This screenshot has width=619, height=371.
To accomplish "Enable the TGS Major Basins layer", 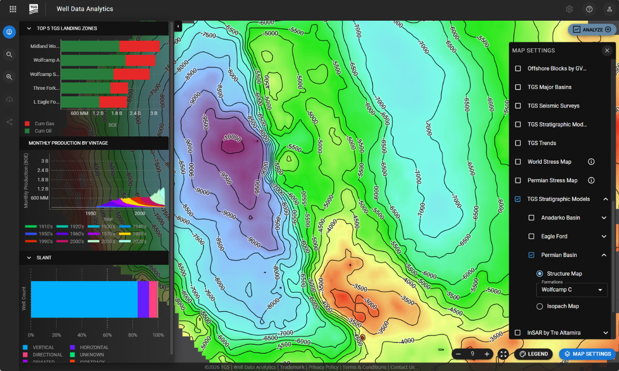I will [x=518, y=87].
